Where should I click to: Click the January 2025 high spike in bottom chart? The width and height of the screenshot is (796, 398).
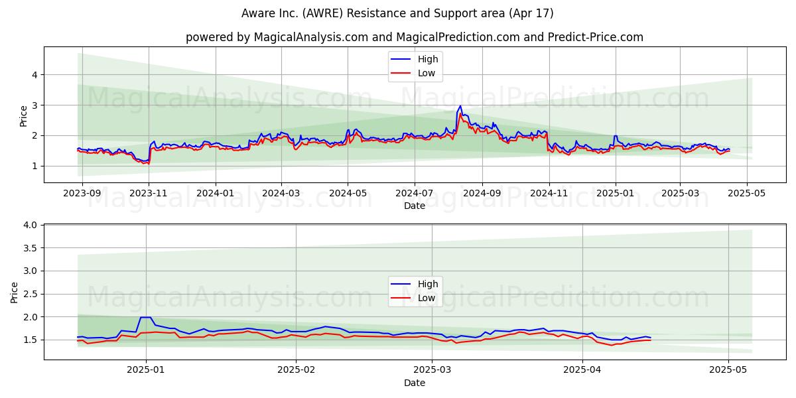[145, 317]
